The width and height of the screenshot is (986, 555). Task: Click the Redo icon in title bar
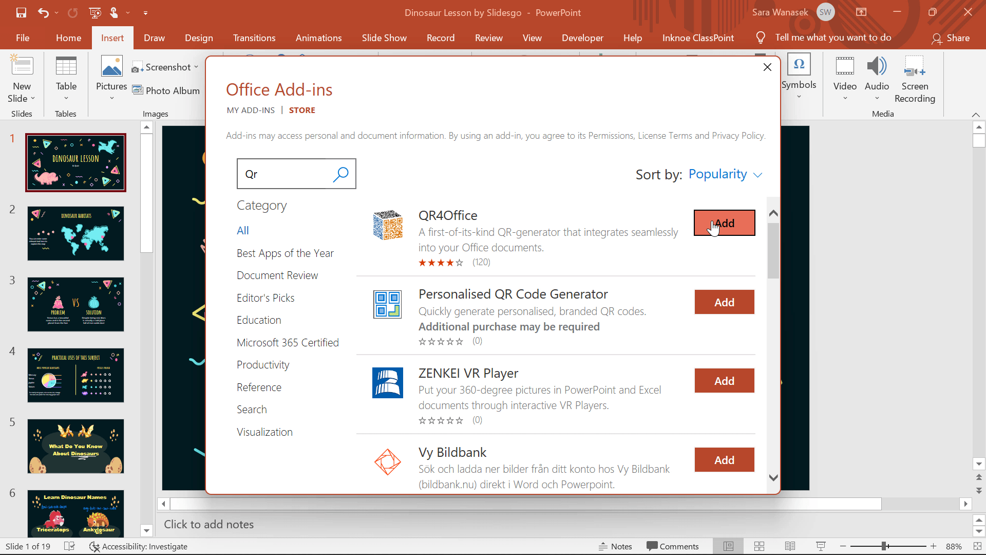tap(73, 12)
